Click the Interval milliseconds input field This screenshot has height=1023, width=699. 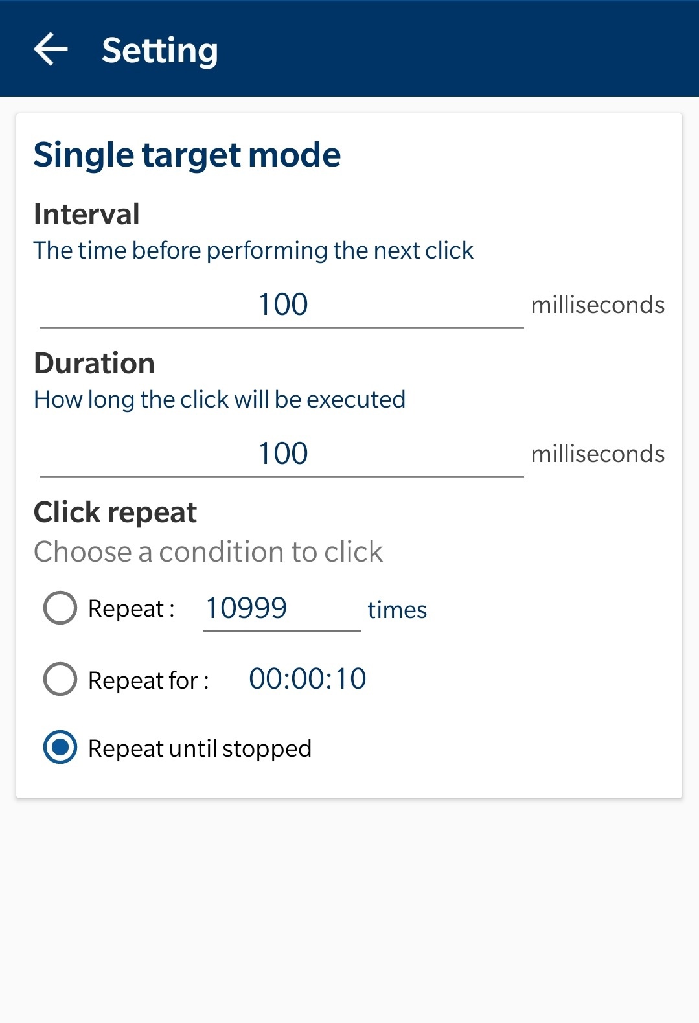(282, 305)
